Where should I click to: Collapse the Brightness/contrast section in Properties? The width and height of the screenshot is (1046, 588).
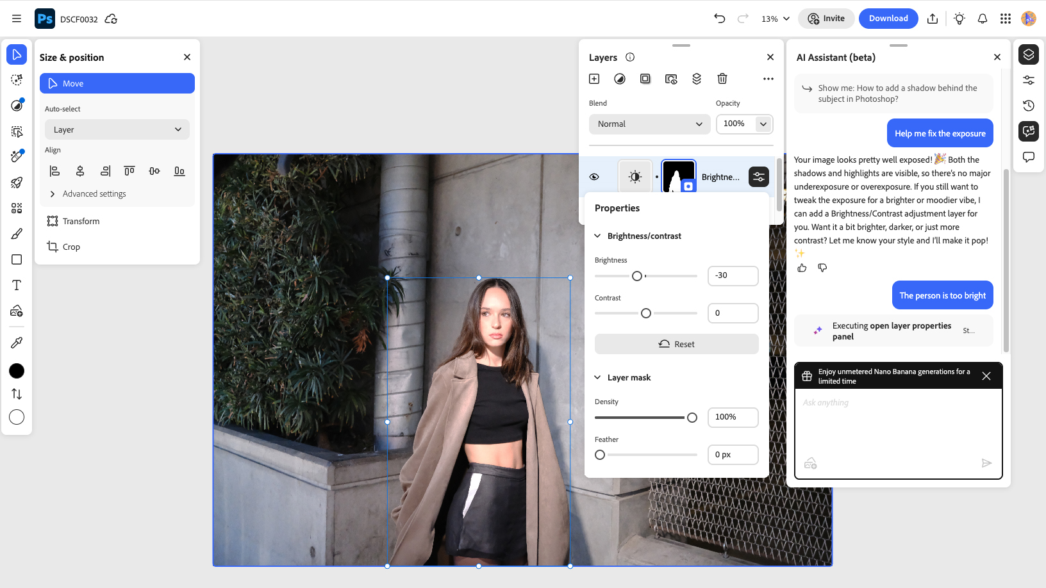coord(597,236)
